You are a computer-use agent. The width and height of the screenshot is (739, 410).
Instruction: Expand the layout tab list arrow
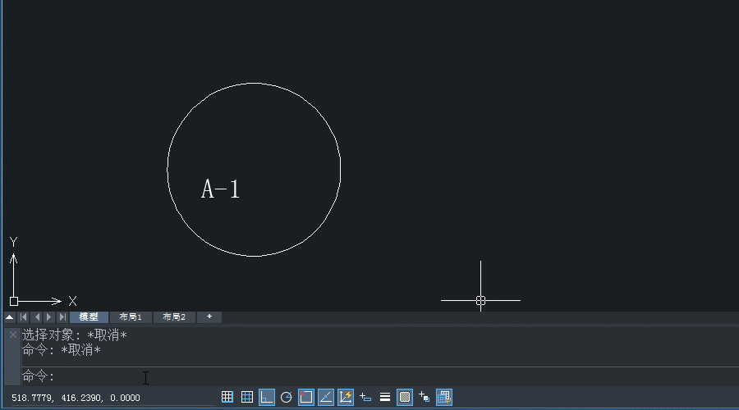[x=10, y=317]
